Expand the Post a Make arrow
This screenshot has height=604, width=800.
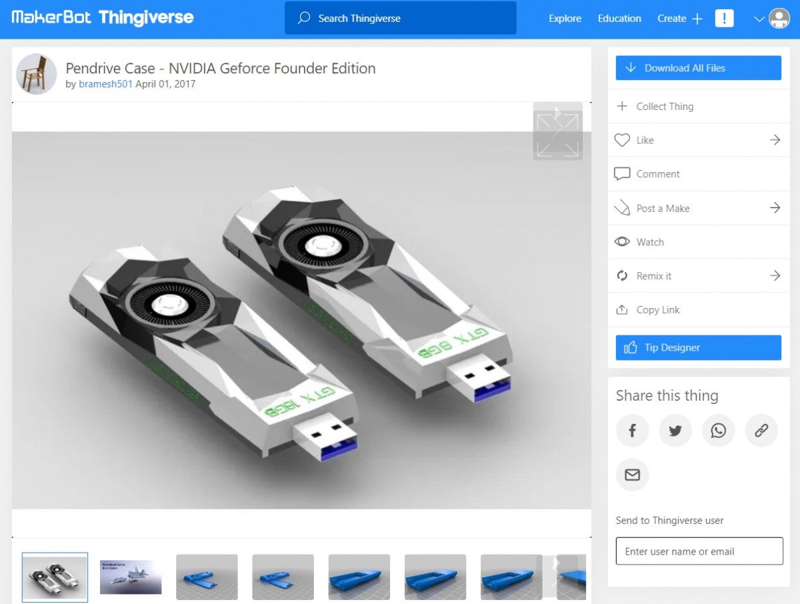(775, 208)
